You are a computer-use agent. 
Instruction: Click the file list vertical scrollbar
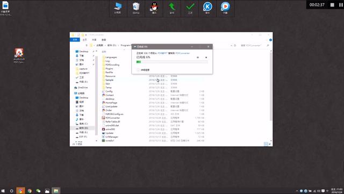pos(271,86)
